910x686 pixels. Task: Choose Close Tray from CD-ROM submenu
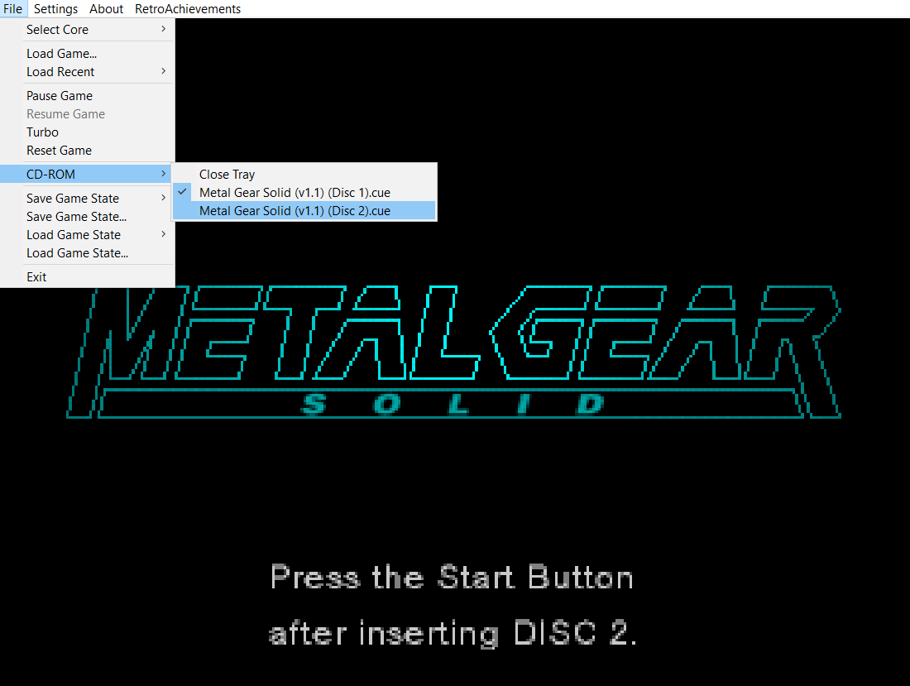[x=227, y=174]
